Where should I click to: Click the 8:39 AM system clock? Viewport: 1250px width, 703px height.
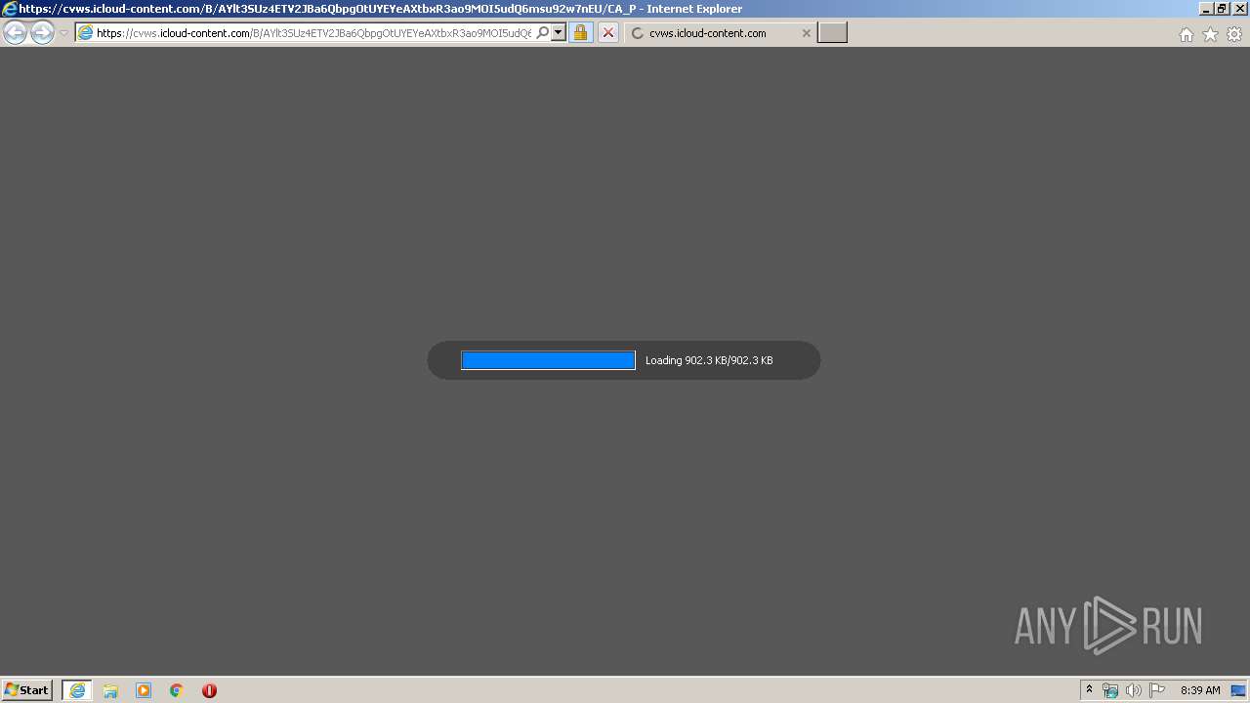(x=1200, y=690)
